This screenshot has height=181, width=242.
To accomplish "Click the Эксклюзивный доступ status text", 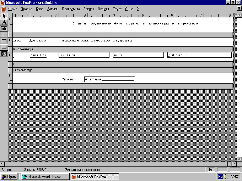I will pyautogui.click(x=82, y=170).
